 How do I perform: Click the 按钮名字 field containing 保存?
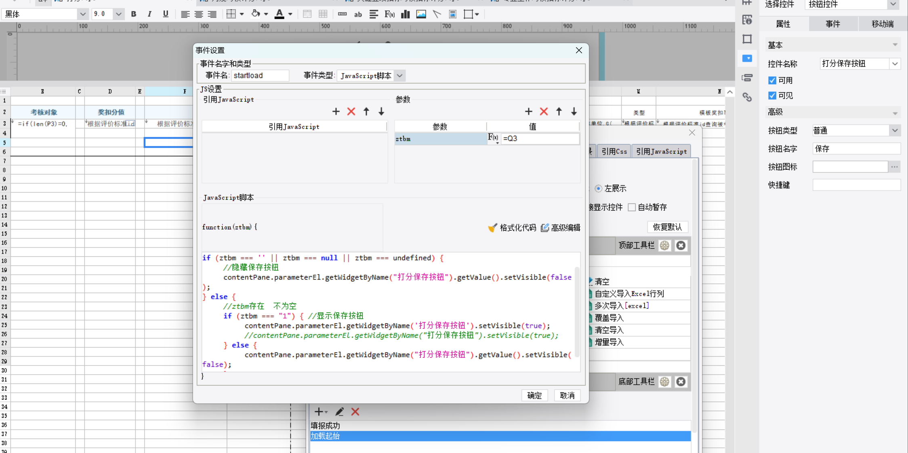[x=856, y=149]
